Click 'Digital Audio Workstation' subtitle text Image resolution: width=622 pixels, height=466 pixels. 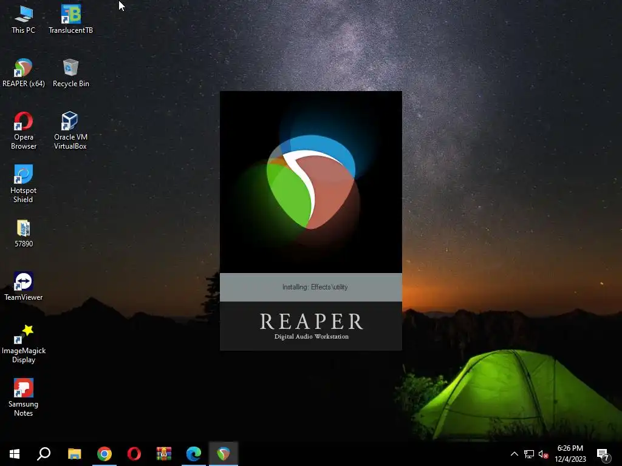coord(312,336)
